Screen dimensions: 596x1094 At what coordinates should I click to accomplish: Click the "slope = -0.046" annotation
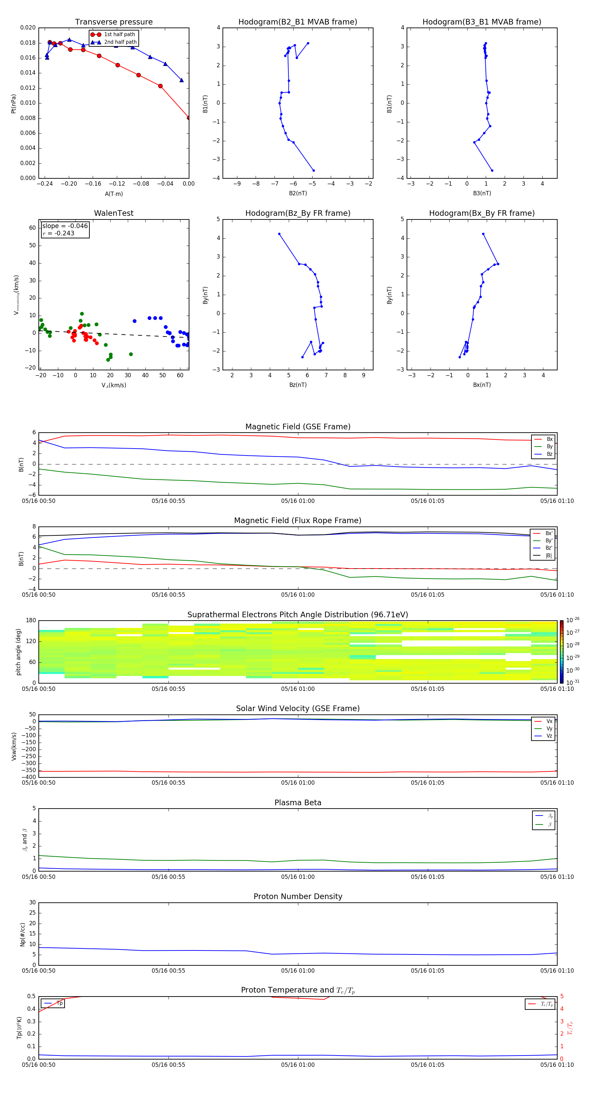(x=65, y=226)
